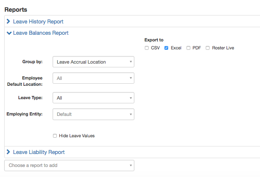Click the Group by dropdown arrow
The image size is (260, 177).
coord(131,62)
